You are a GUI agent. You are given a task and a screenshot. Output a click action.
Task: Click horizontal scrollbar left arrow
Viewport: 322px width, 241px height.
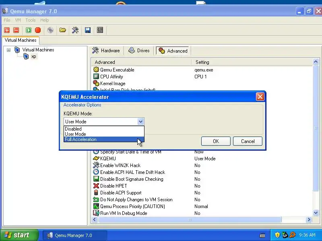tap(95, 219)
